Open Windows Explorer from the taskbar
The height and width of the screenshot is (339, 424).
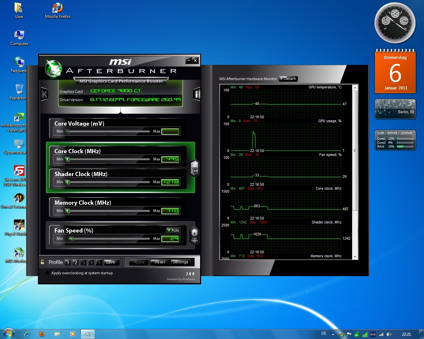click(x=57, y=334)
